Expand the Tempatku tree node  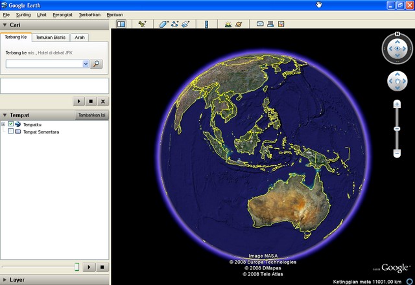click(x=3, y=124)
